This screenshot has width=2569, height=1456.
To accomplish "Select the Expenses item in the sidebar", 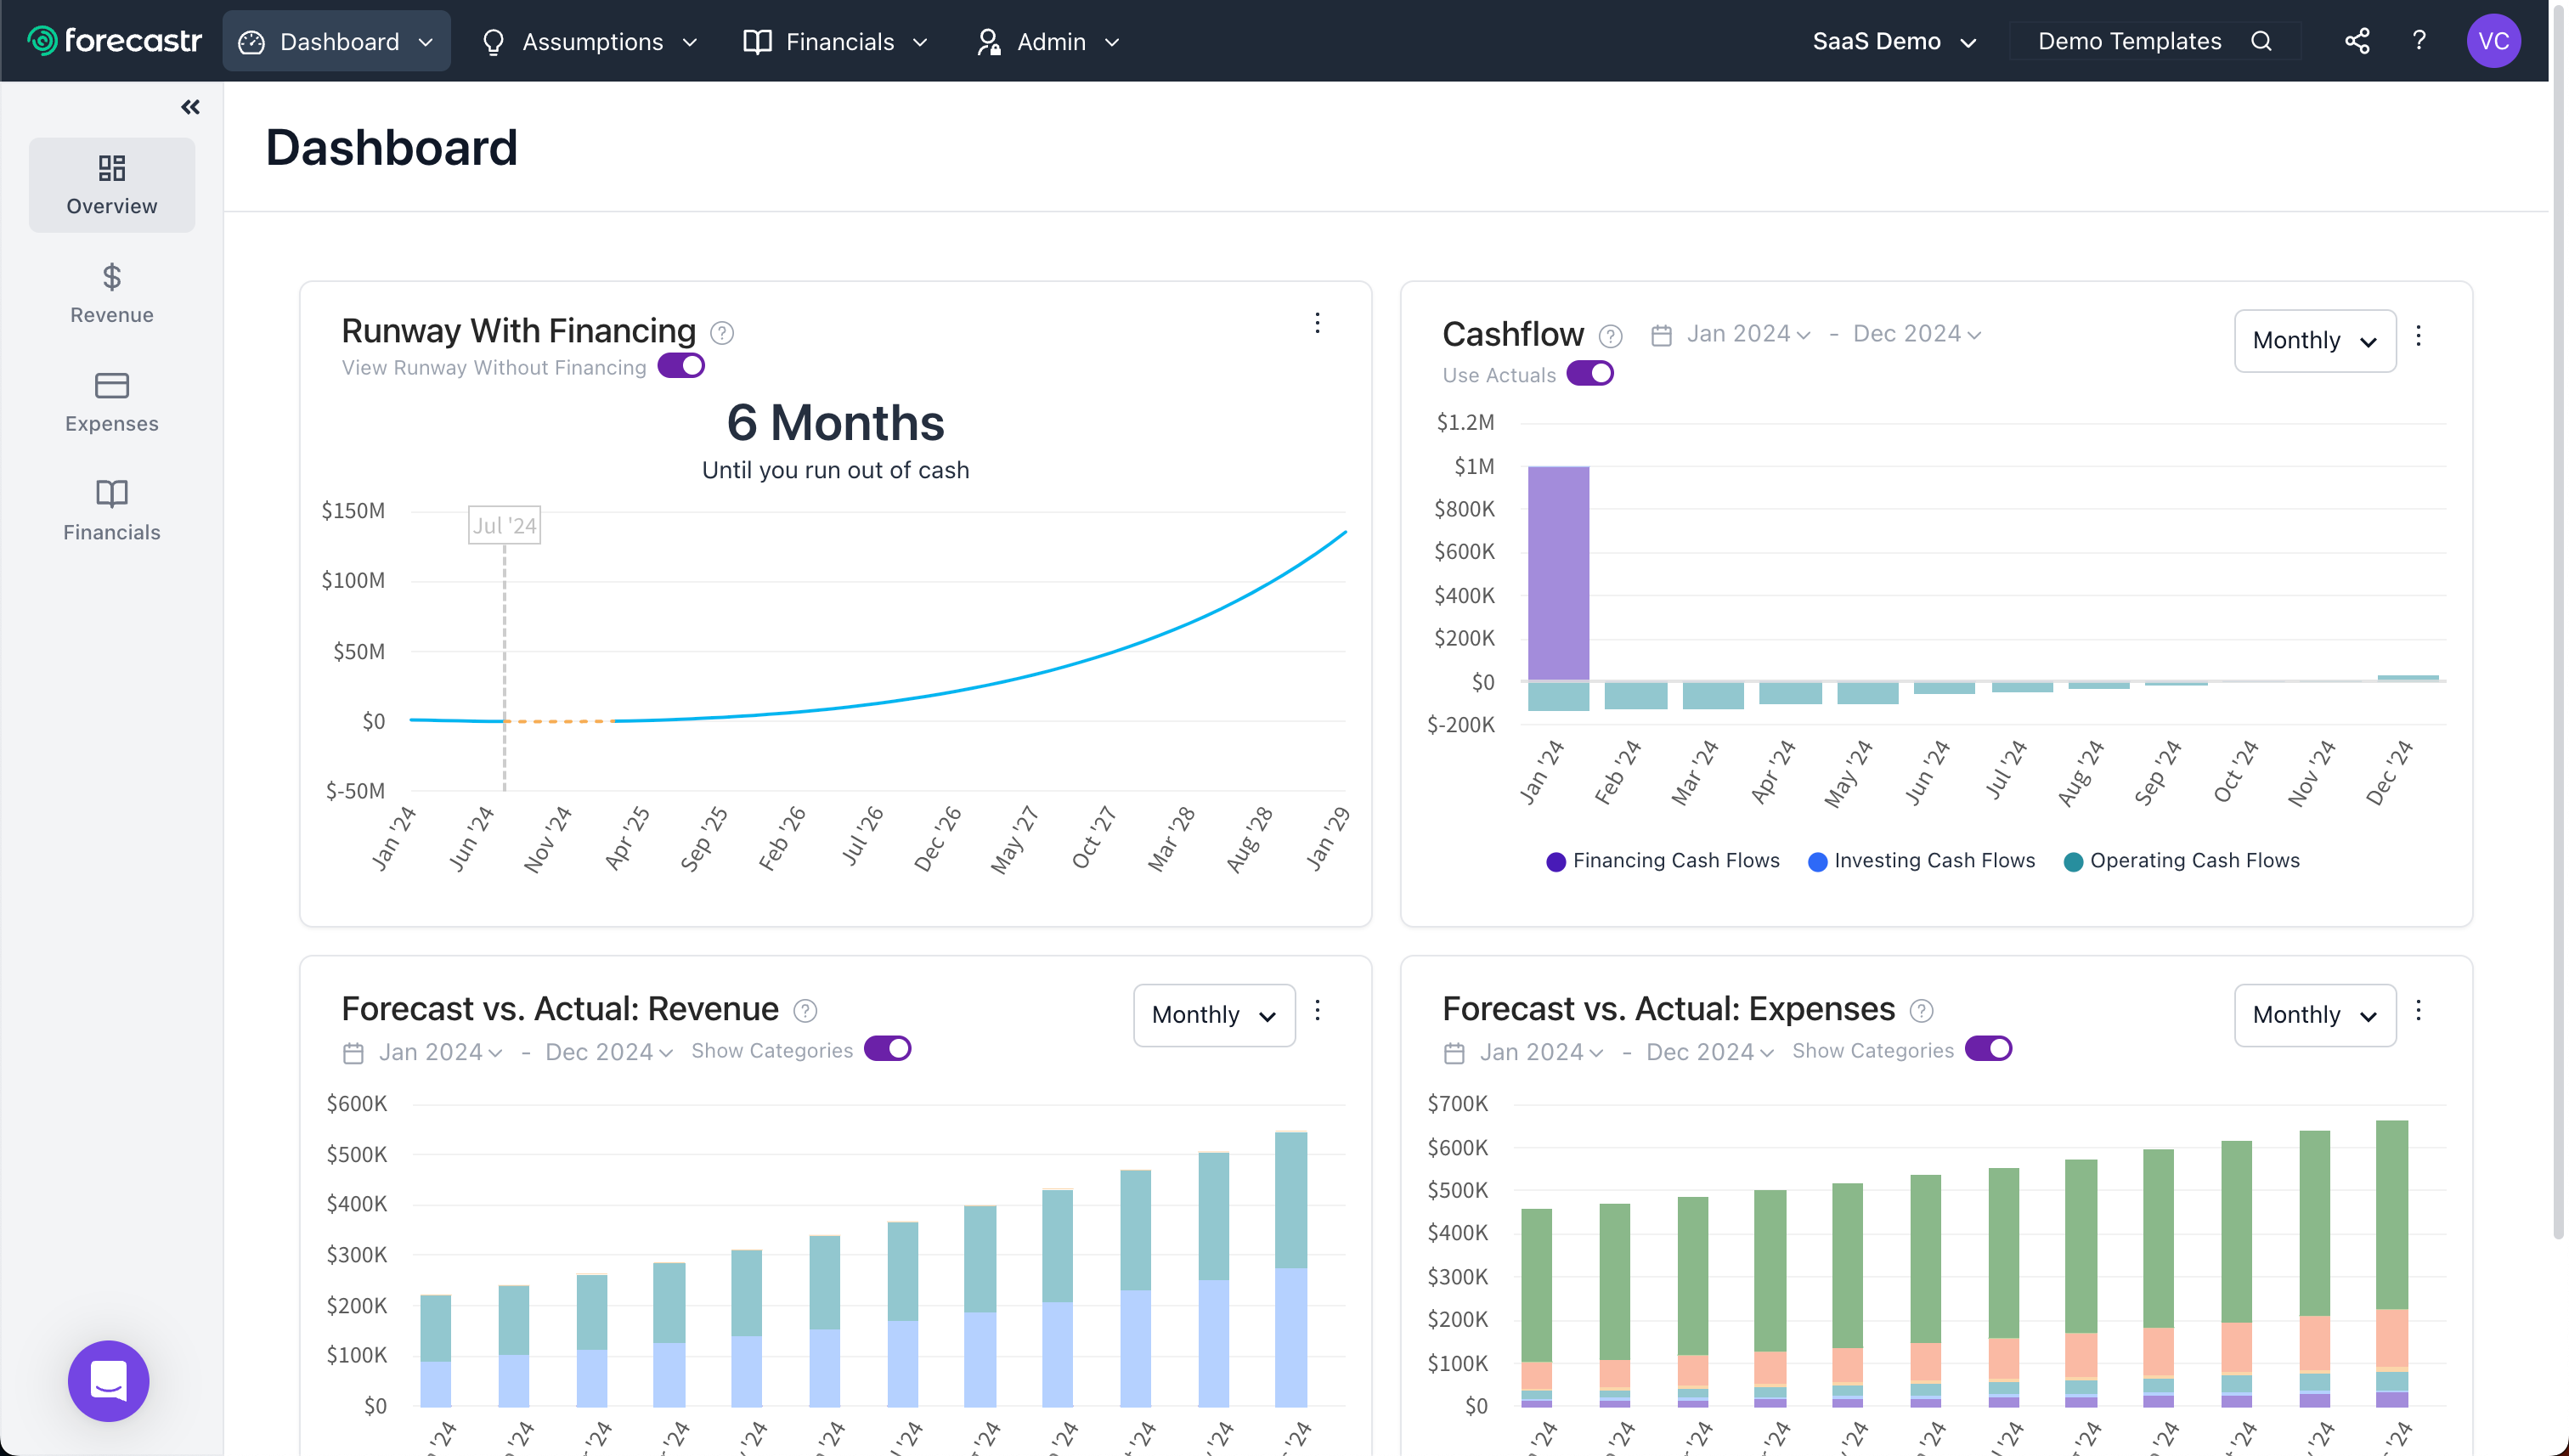I will [111, 400].
